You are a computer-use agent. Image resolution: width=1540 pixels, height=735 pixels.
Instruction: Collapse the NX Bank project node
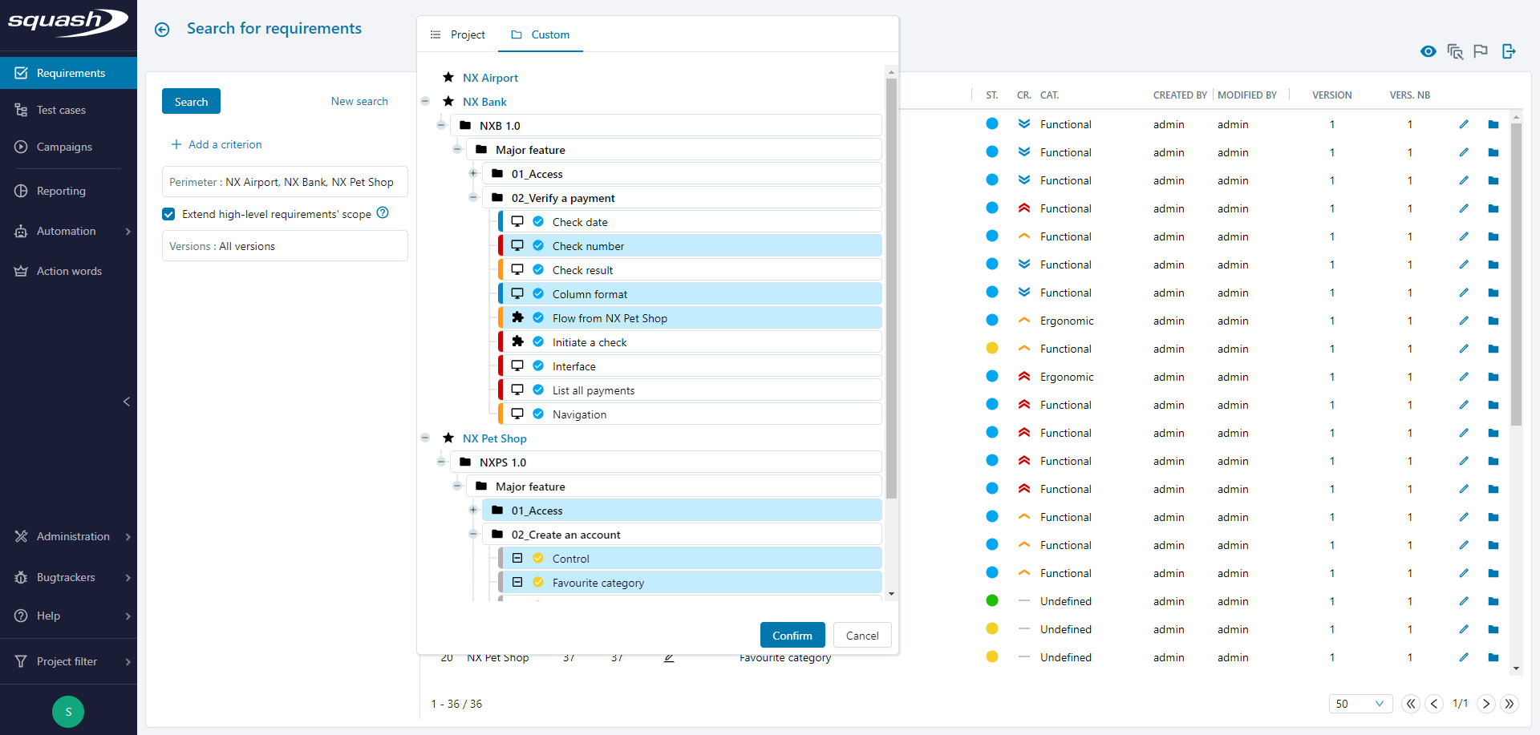tap(425, 102)
